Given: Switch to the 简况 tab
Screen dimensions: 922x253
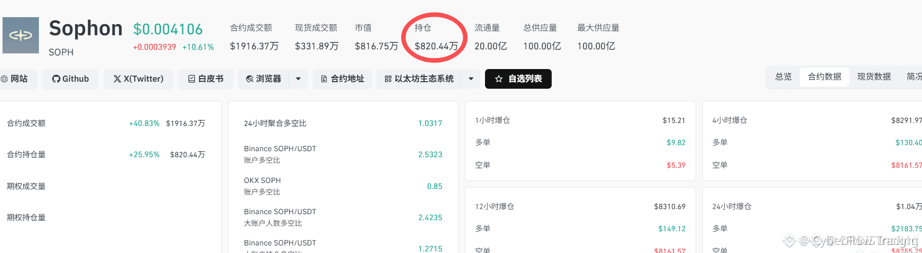Looking at the screenshot, I should pos(914,77).
